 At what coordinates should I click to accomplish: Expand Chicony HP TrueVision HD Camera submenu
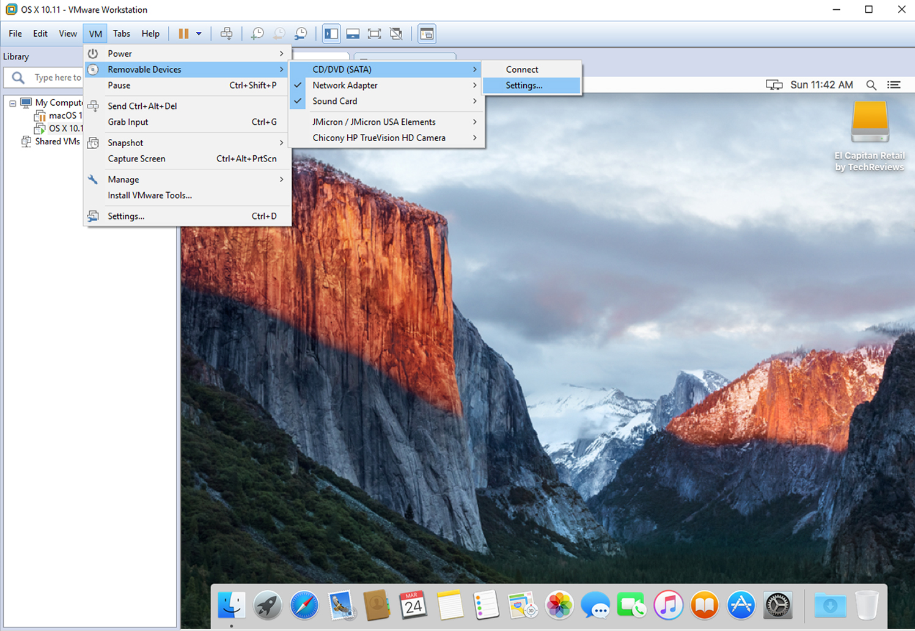point(386,138)
